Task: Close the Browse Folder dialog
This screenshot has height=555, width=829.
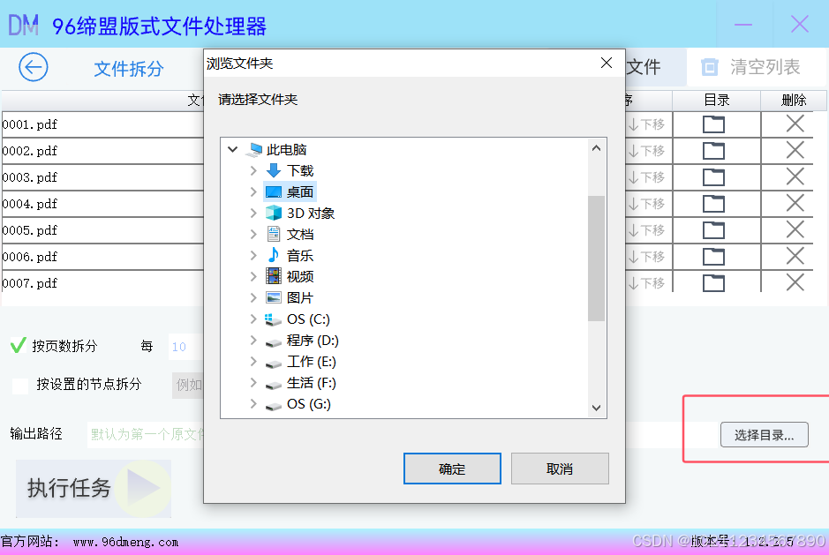Action: tap(607, 63)
